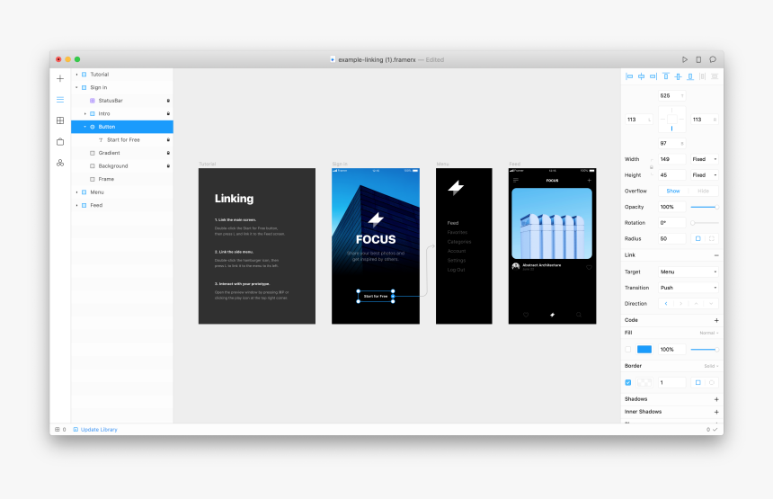This screenshot has width=773, height=499.
Task: Collapse the Sign in frame
Action: pos(77,88)
